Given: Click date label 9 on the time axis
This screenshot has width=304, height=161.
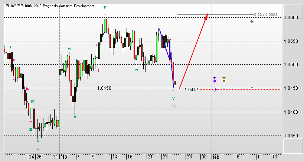Looking at the screenshot, I should pos(93,157).
